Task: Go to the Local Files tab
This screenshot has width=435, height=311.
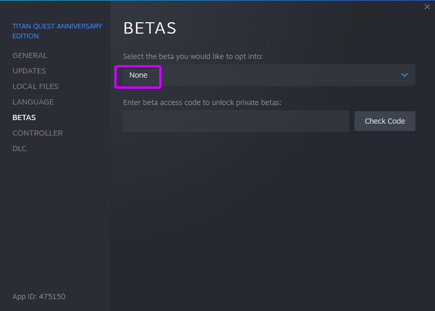Action: click(x=36, y=86)
